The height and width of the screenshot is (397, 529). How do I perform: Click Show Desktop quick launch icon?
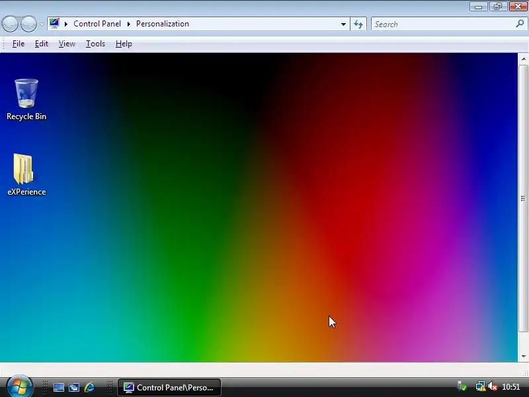[x=59, y=387]
